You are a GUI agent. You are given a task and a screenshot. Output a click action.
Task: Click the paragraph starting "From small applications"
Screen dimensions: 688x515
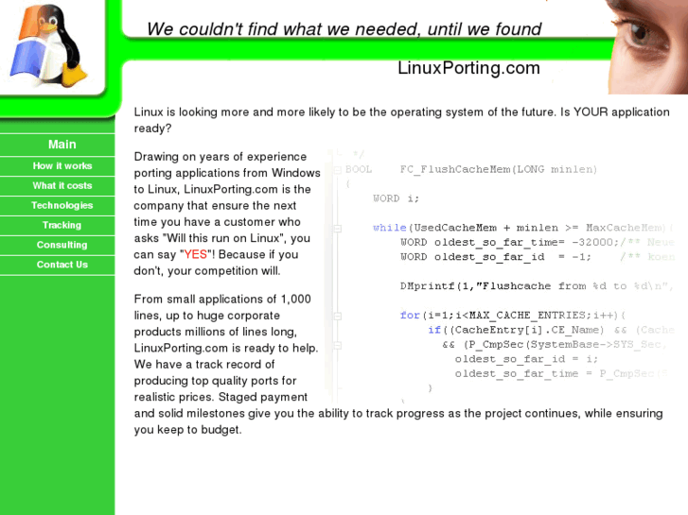pos(398,364)
